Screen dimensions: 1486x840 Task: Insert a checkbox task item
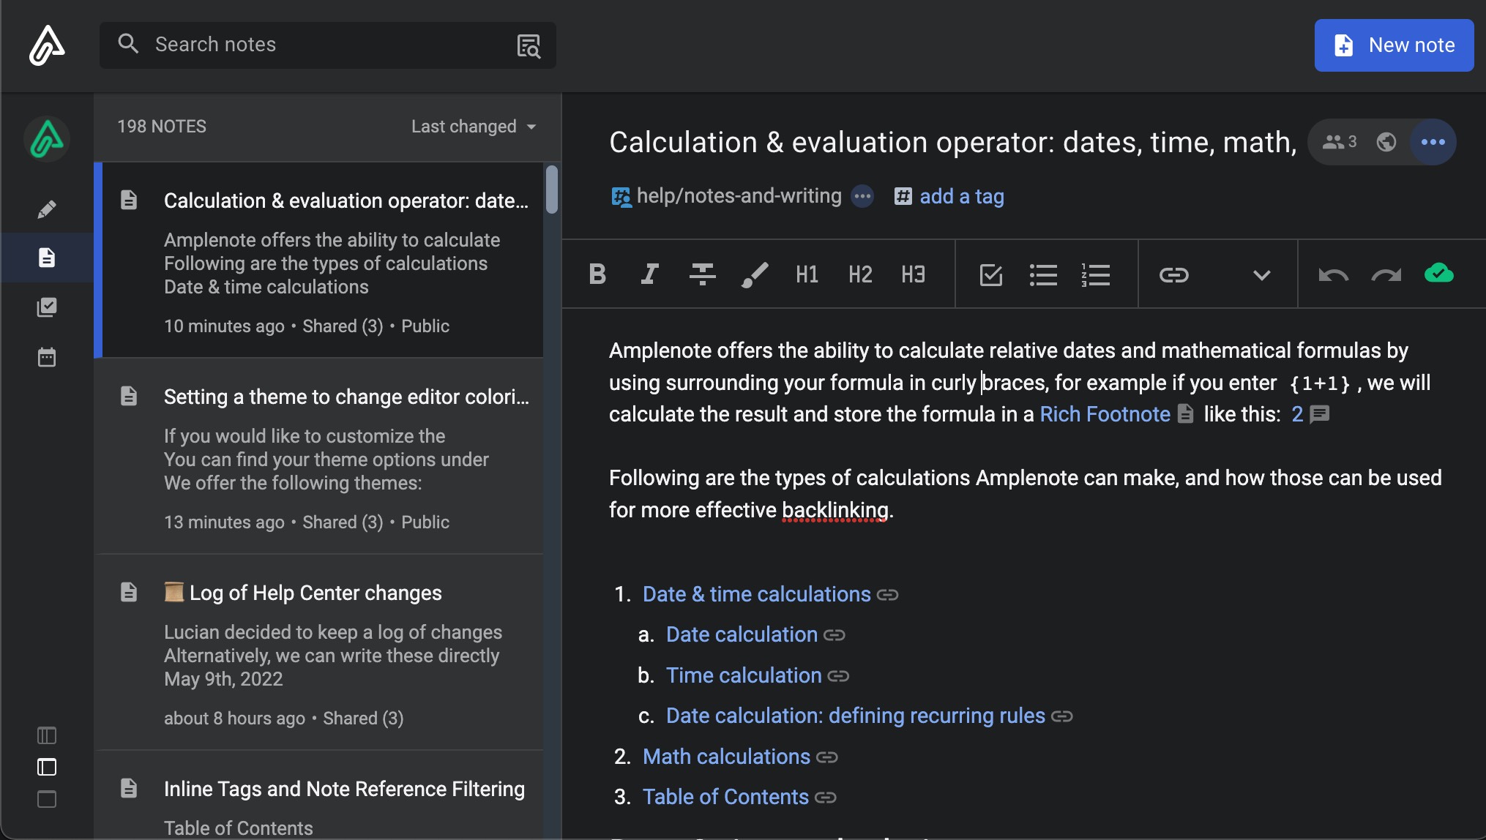[x=990, y=274]
